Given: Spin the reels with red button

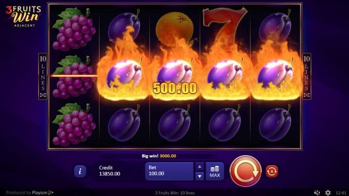Looking at the screenshot, I should 245,171.
